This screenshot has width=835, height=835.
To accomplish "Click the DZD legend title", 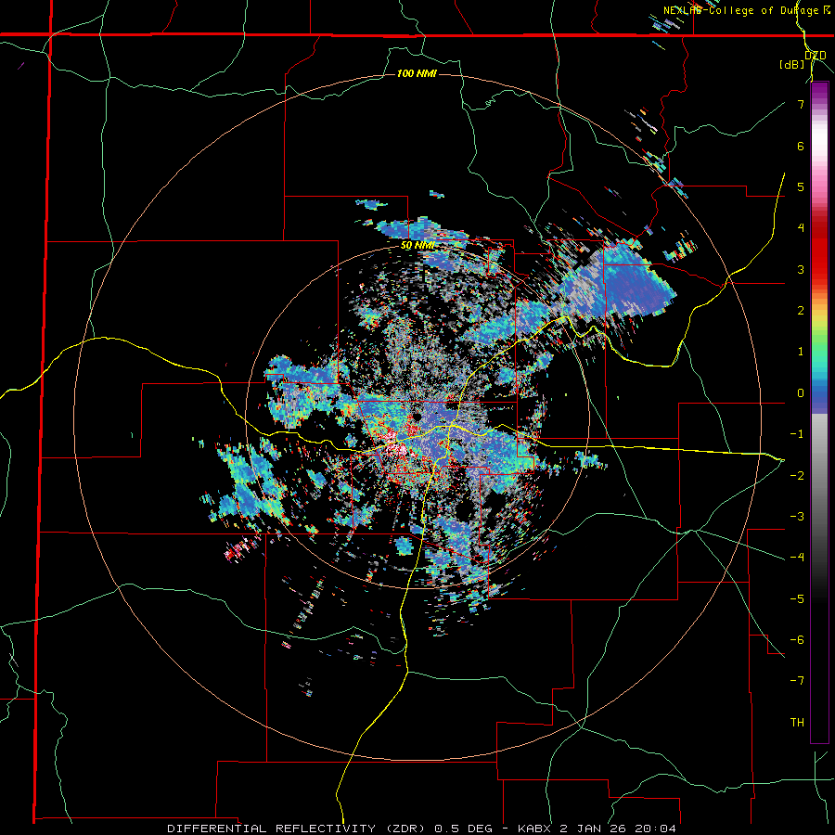I will click(x=816, y=56).
